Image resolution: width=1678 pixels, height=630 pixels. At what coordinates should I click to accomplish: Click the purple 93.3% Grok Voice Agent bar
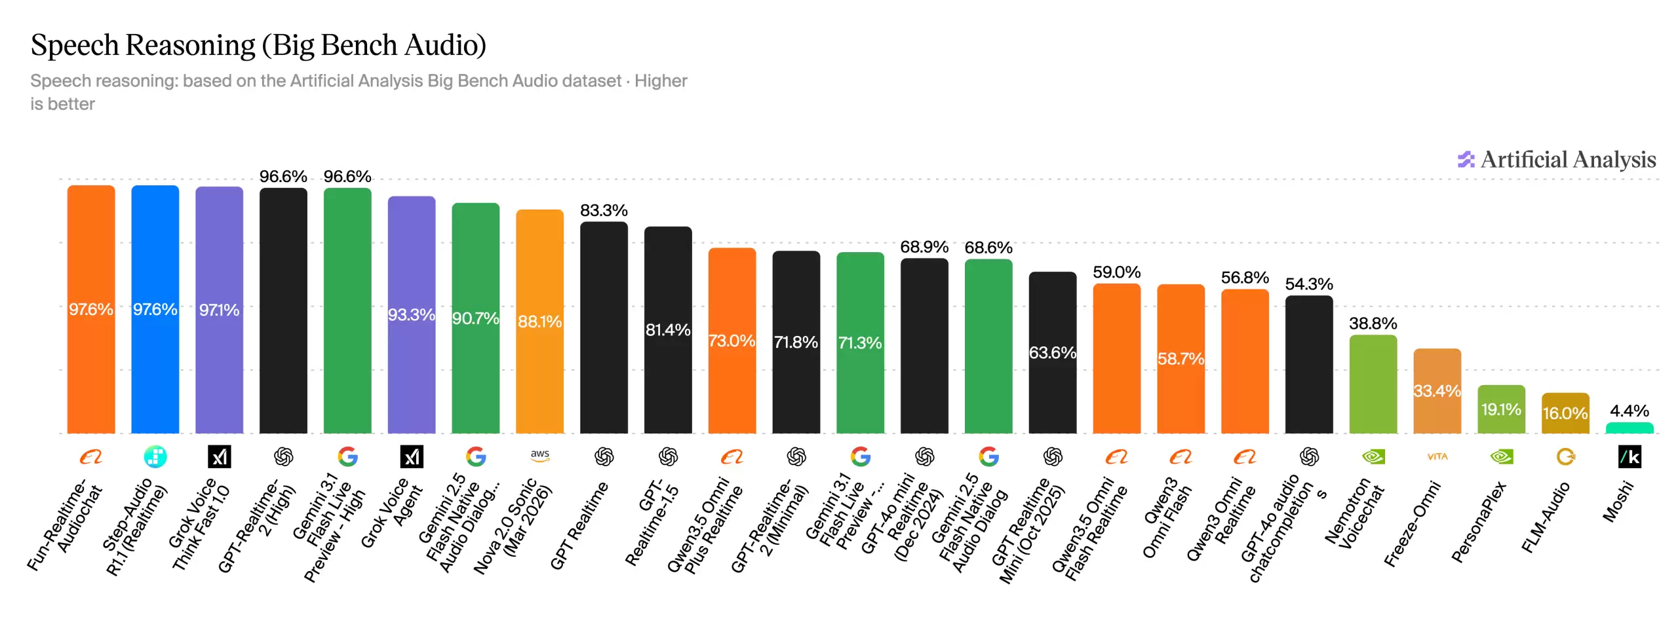tap(411, 315)
